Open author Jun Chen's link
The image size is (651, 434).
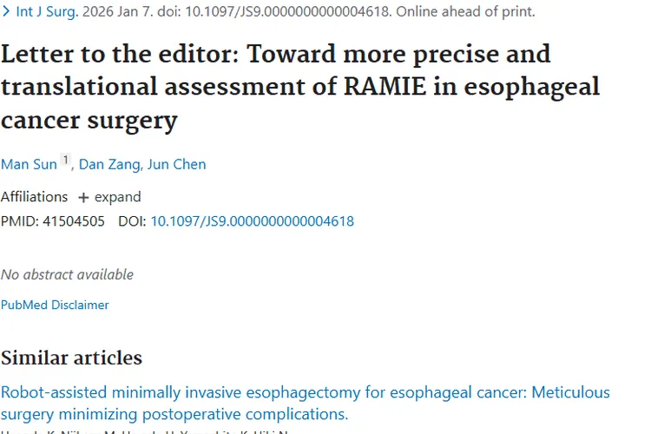coord(177,164)
